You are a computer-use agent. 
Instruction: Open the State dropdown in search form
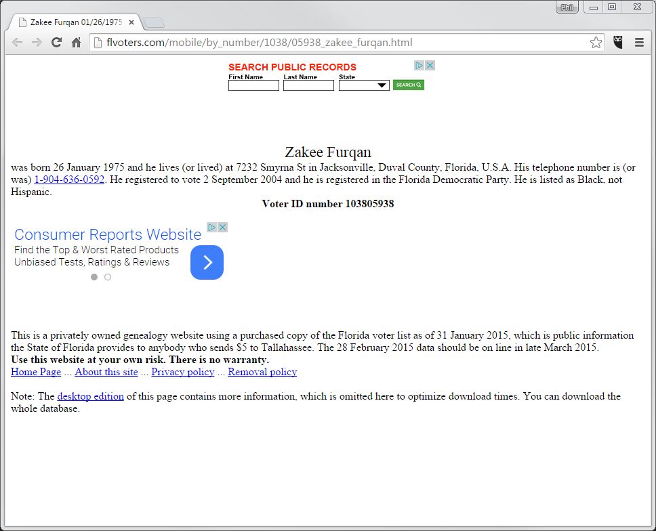[364, 85]
